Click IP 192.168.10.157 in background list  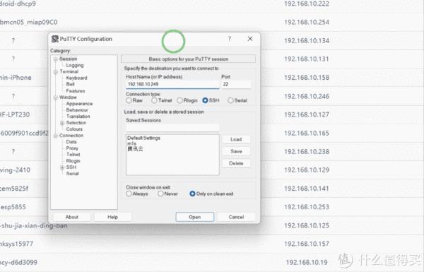tap(307, 244)
